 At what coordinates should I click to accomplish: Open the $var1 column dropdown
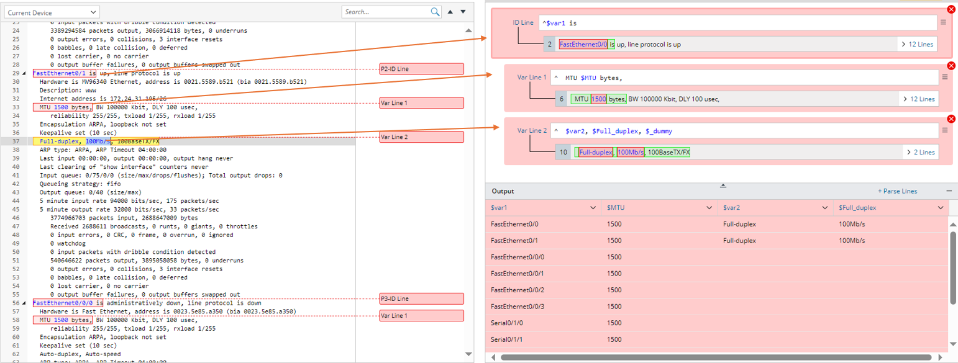click(594, 208)
